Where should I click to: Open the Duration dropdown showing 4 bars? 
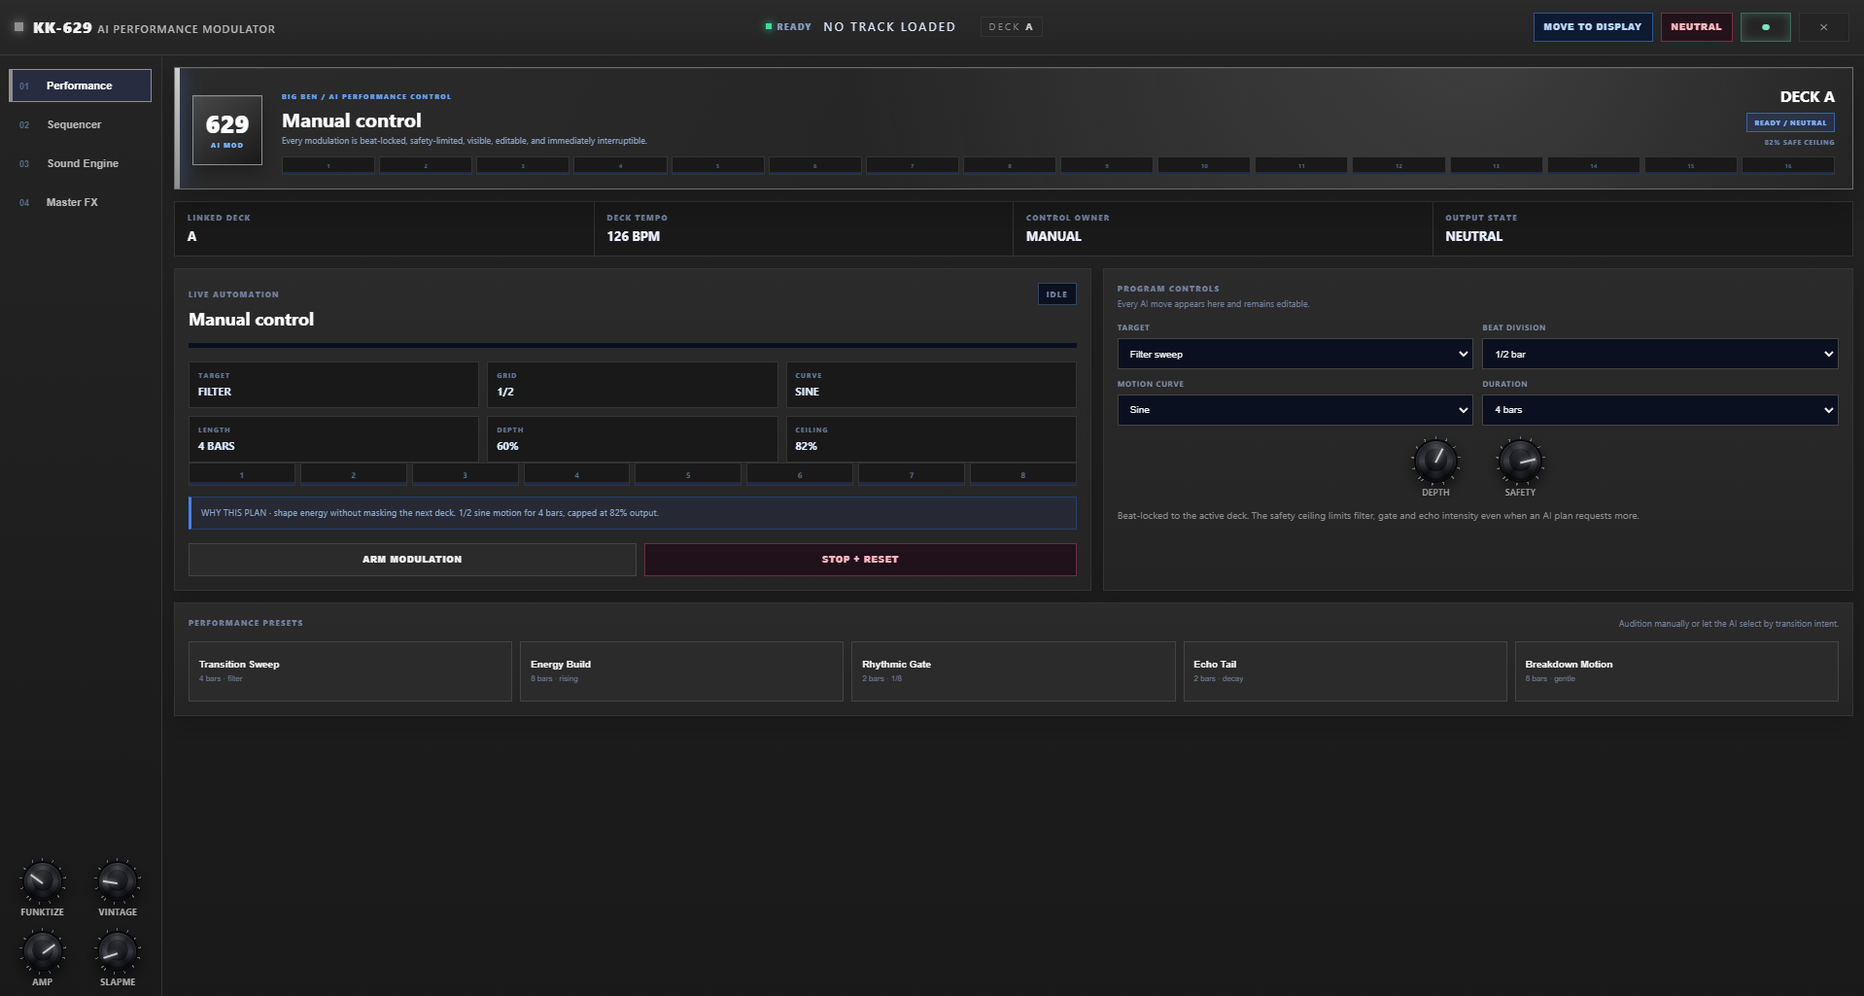[1660, 410]
